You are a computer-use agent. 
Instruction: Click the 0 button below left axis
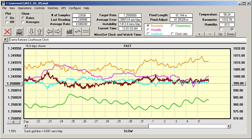[x=14, y=122]
